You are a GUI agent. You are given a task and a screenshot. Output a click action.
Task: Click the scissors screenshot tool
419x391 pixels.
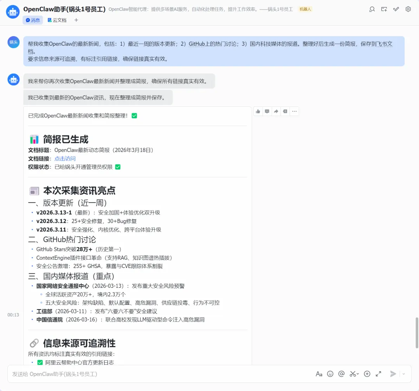tap(353, 374)
